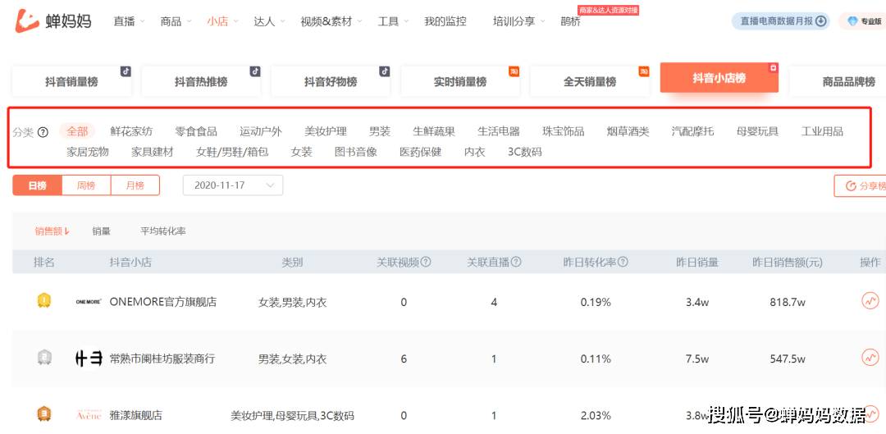
Task: Click the silver rank-two medal icon
Action: [x=44, y=358]
